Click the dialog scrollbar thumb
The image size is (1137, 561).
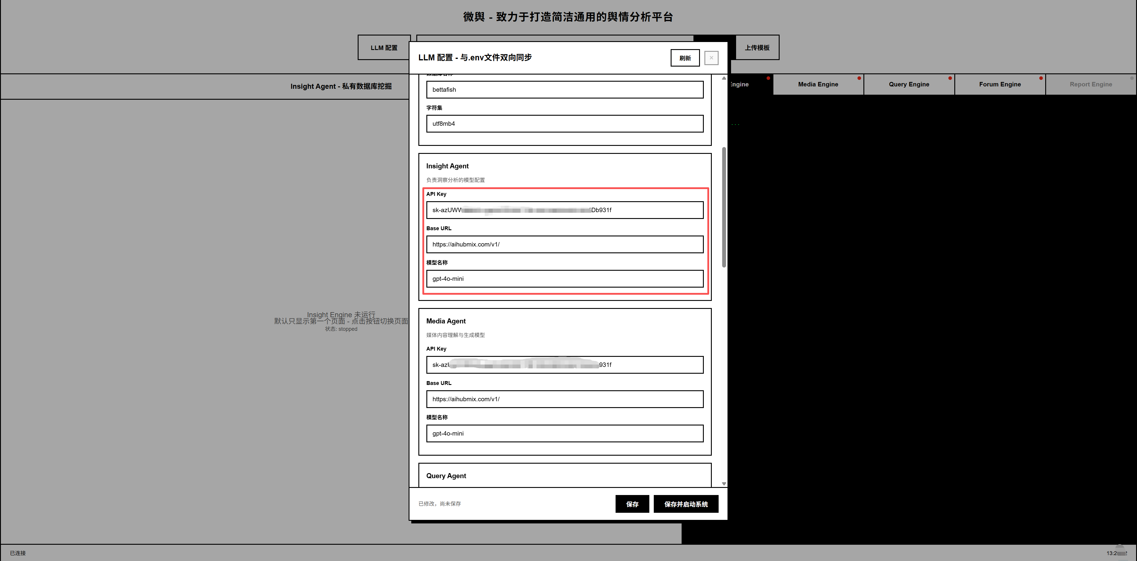[724, 207]
